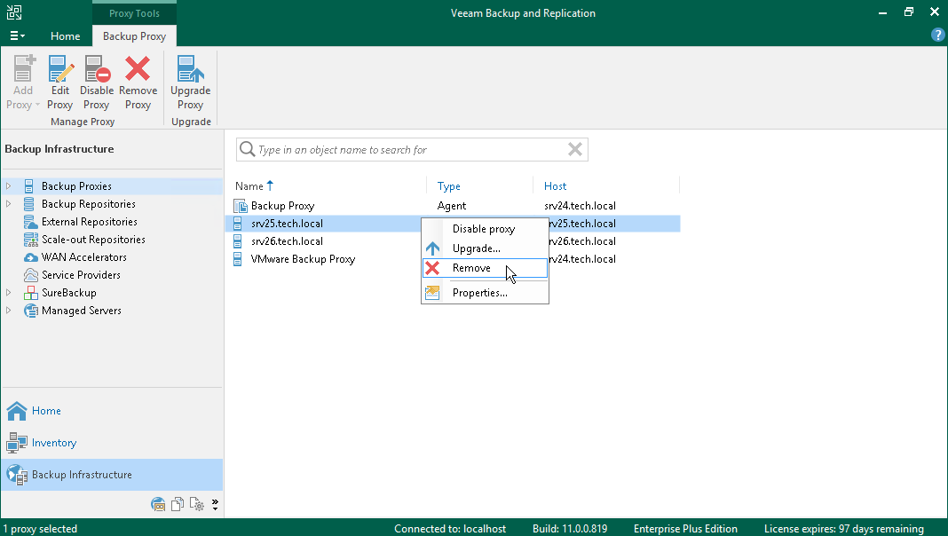Open the help question mark icon
This screenshot has height=536, width=948.
pyautogui.click(x=937, y=35)
